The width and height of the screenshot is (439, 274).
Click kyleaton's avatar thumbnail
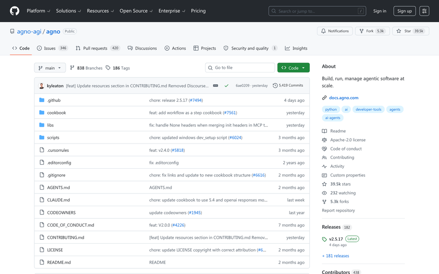click(41, 86)
